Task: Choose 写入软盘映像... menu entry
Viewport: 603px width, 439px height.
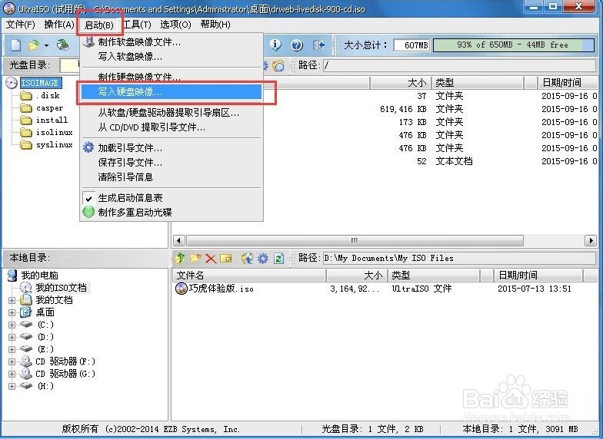Action: click(172, 57)
